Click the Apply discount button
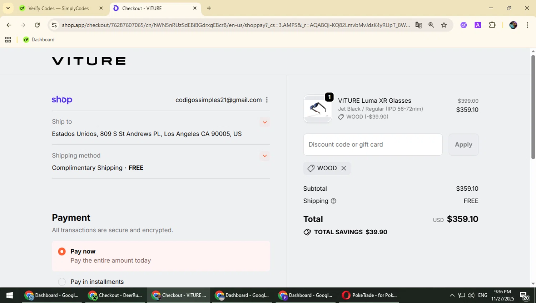 coord(463,145)
